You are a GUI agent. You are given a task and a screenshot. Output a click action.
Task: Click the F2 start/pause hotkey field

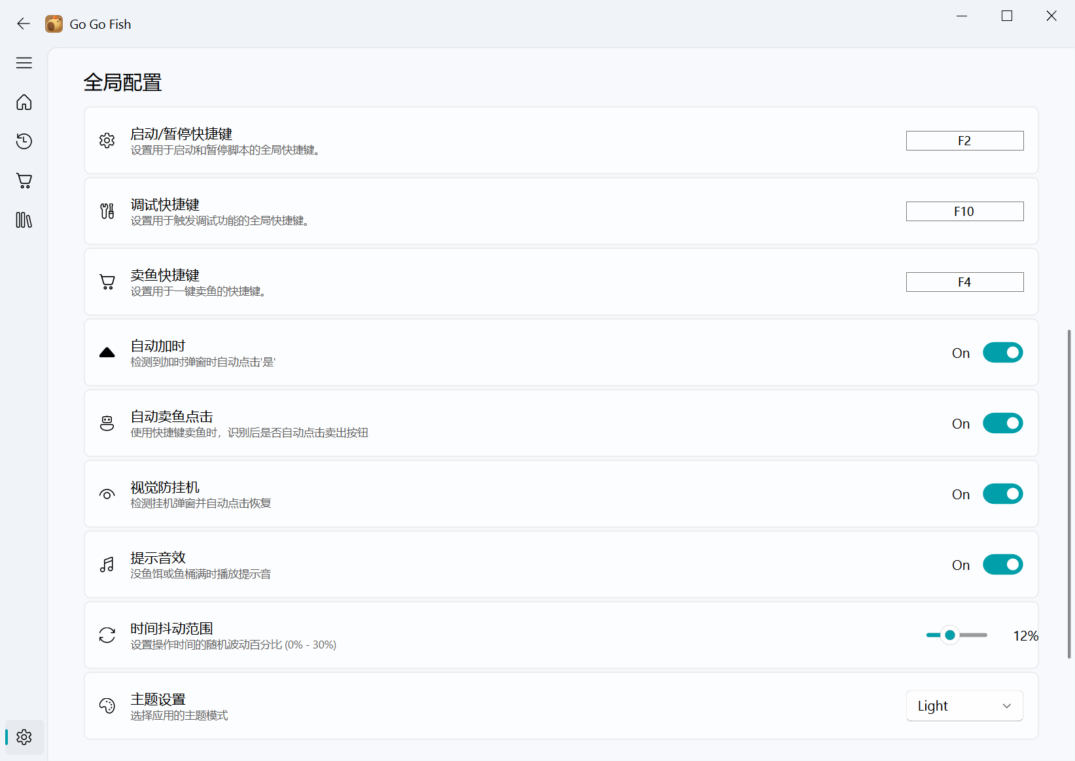964,141
